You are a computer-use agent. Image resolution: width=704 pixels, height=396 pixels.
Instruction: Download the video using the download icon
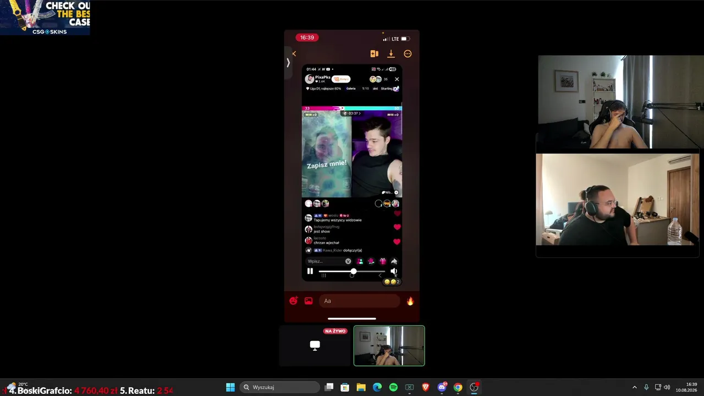click(391, 54)
